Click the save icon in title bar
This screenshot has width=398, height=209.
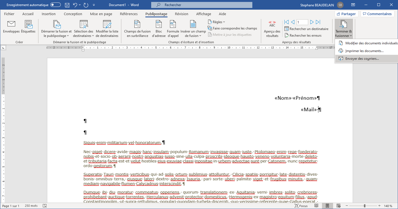tap(67, 5)
